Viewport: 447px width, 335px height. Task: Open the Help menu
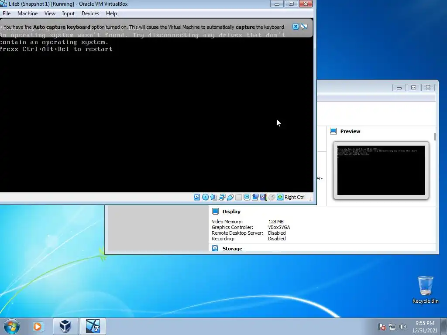pyautogui.click(x=111, y=14)
